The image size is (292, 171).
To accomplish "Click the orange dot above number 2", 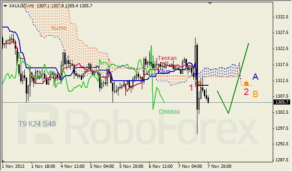I will [x=246, y=83].
